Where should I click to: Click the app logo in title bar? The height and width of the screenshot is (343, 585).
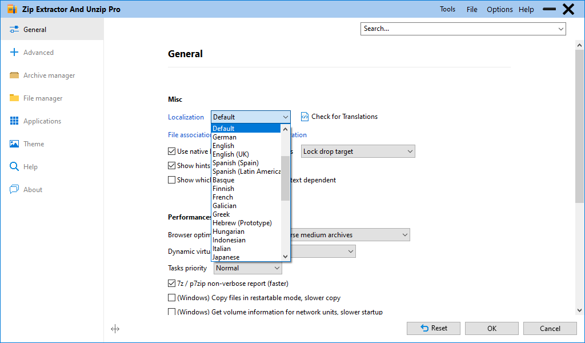click(13, 9)
